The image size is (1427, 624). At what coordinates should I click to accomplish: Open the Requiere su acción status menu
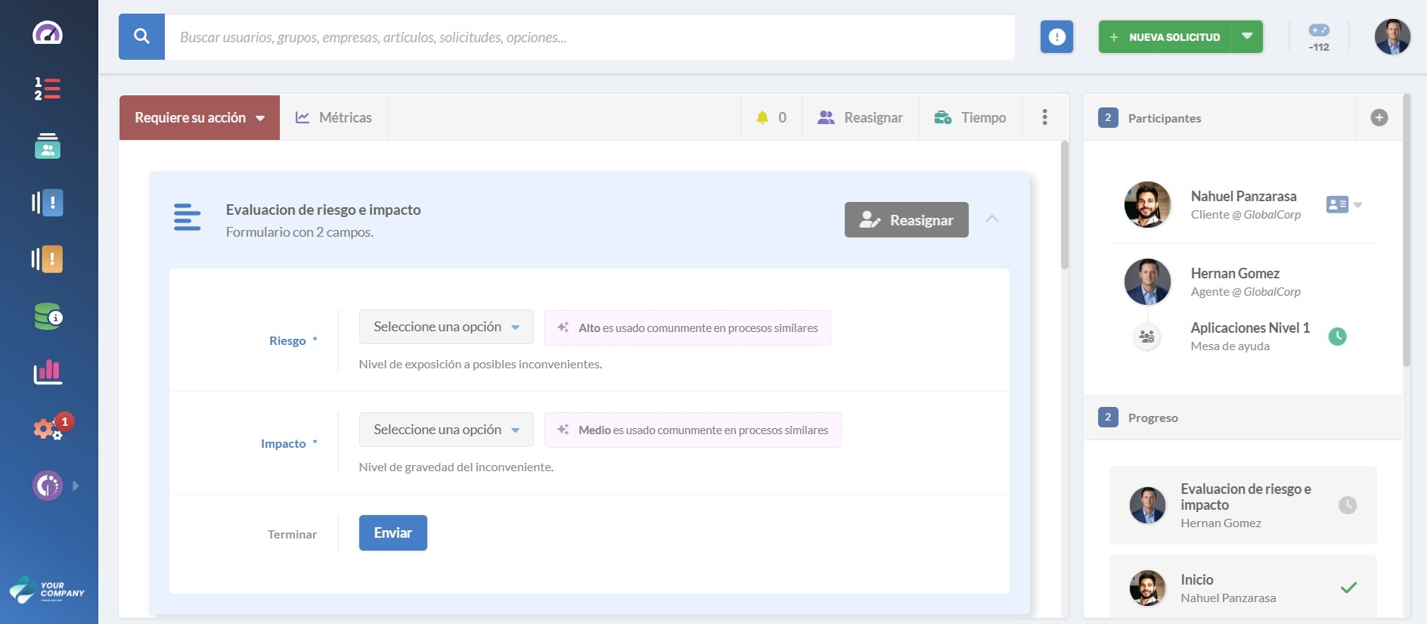(200, 118)
